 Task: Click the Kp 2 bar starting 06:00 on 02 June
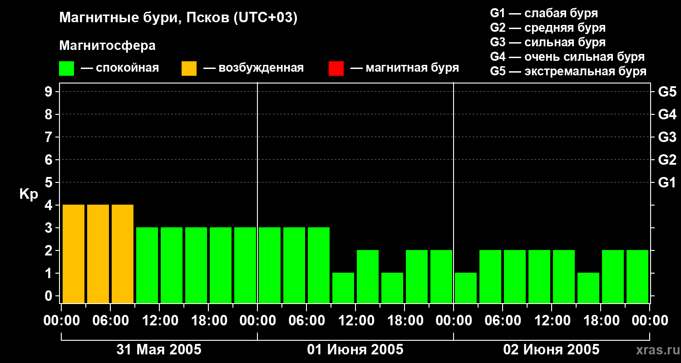pyautogui.click(x=515, y=276)
